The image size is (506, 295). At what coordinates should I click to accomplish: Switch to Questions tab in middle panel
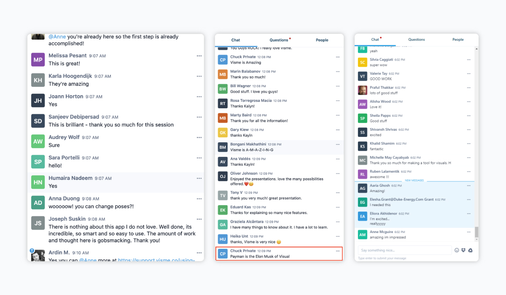279,40
